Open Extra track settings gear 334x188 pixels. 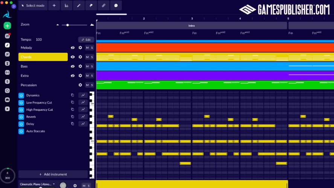point(80,76)
